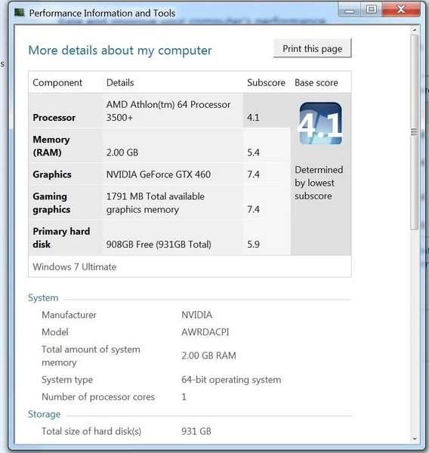The image size is (429, 453).
Task: Click the Memory (RAM) row label
Action: point(51,146)
